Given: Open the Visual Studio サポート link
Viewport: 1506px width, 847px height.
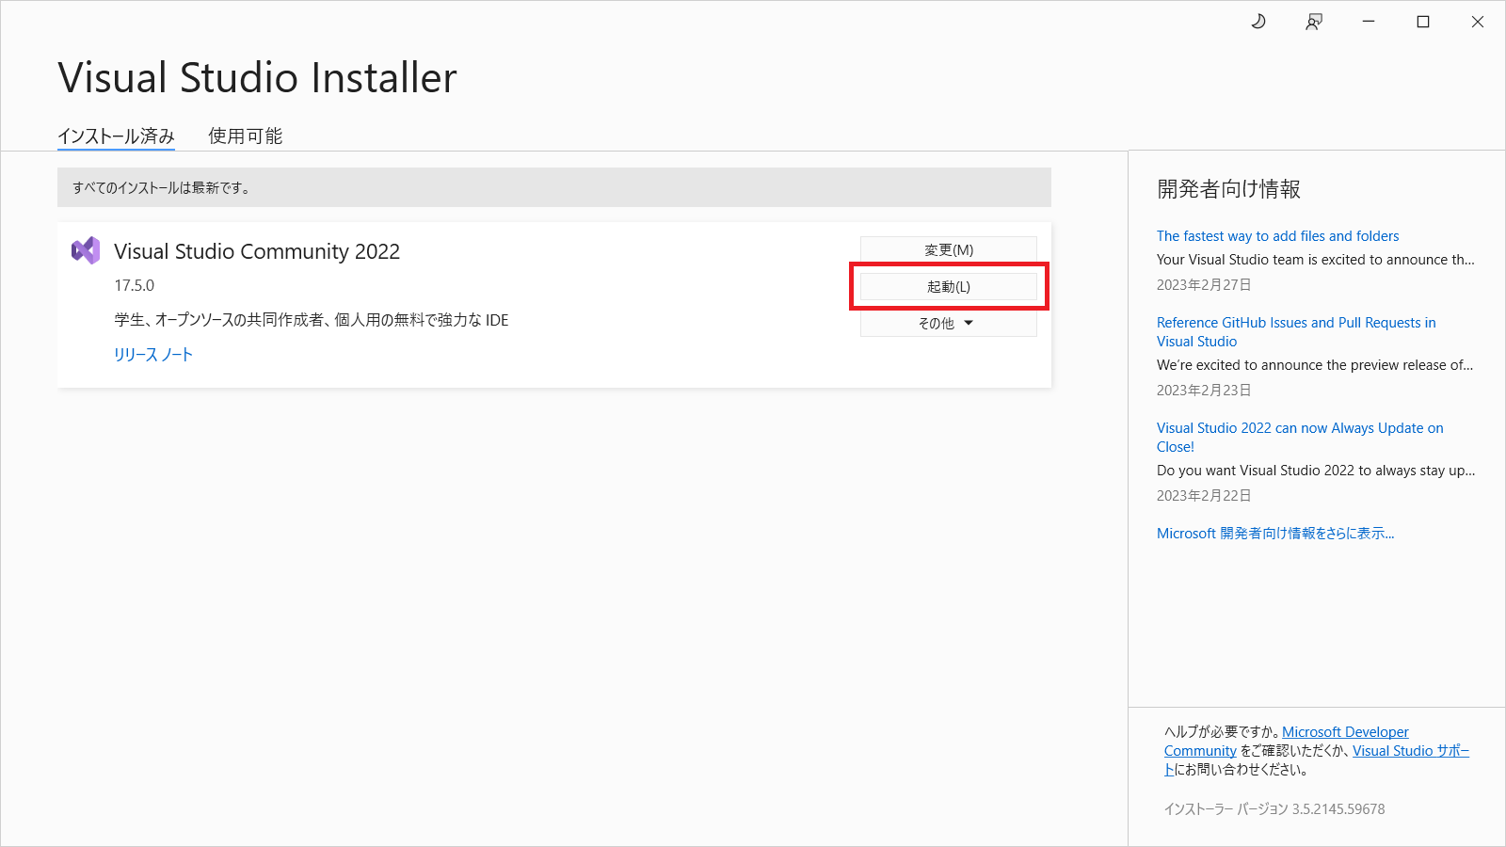Looking at the screenshot, I should (x=1409, y=751).
